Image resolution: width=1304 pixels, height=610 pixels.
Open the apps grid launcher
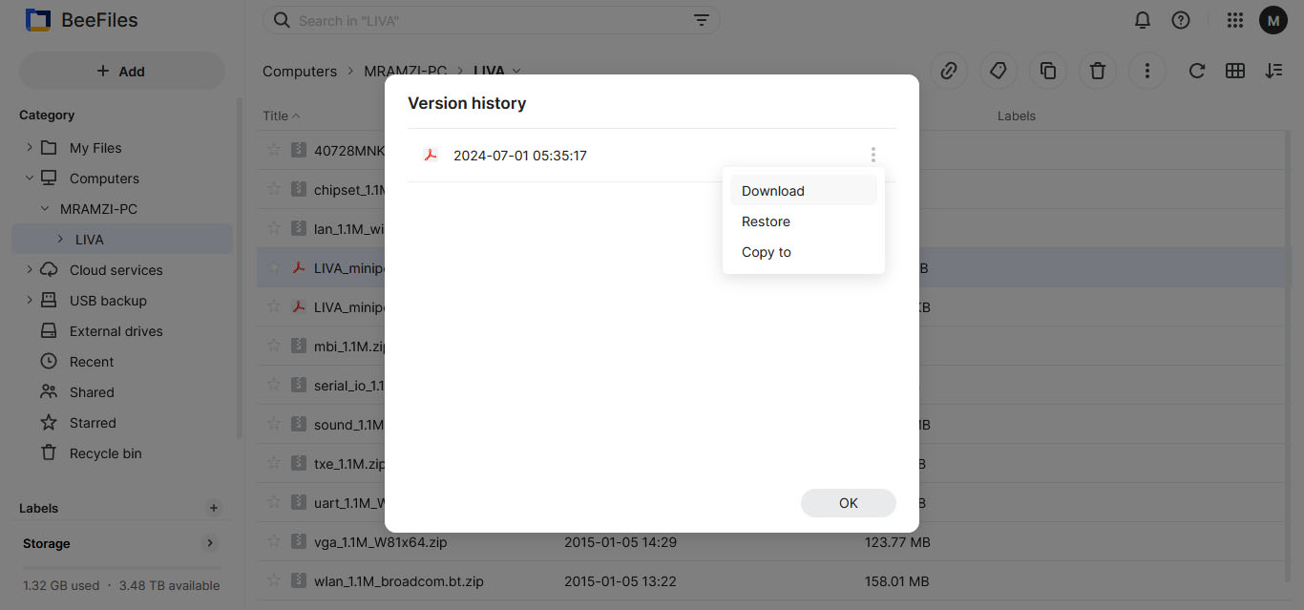tap(1235, 20)
